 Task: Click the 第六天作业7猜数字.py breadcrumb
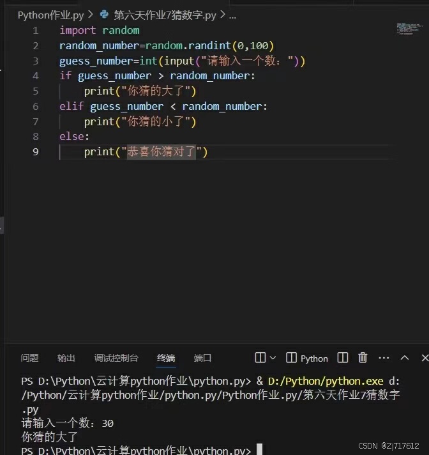(x=165, y=15)
